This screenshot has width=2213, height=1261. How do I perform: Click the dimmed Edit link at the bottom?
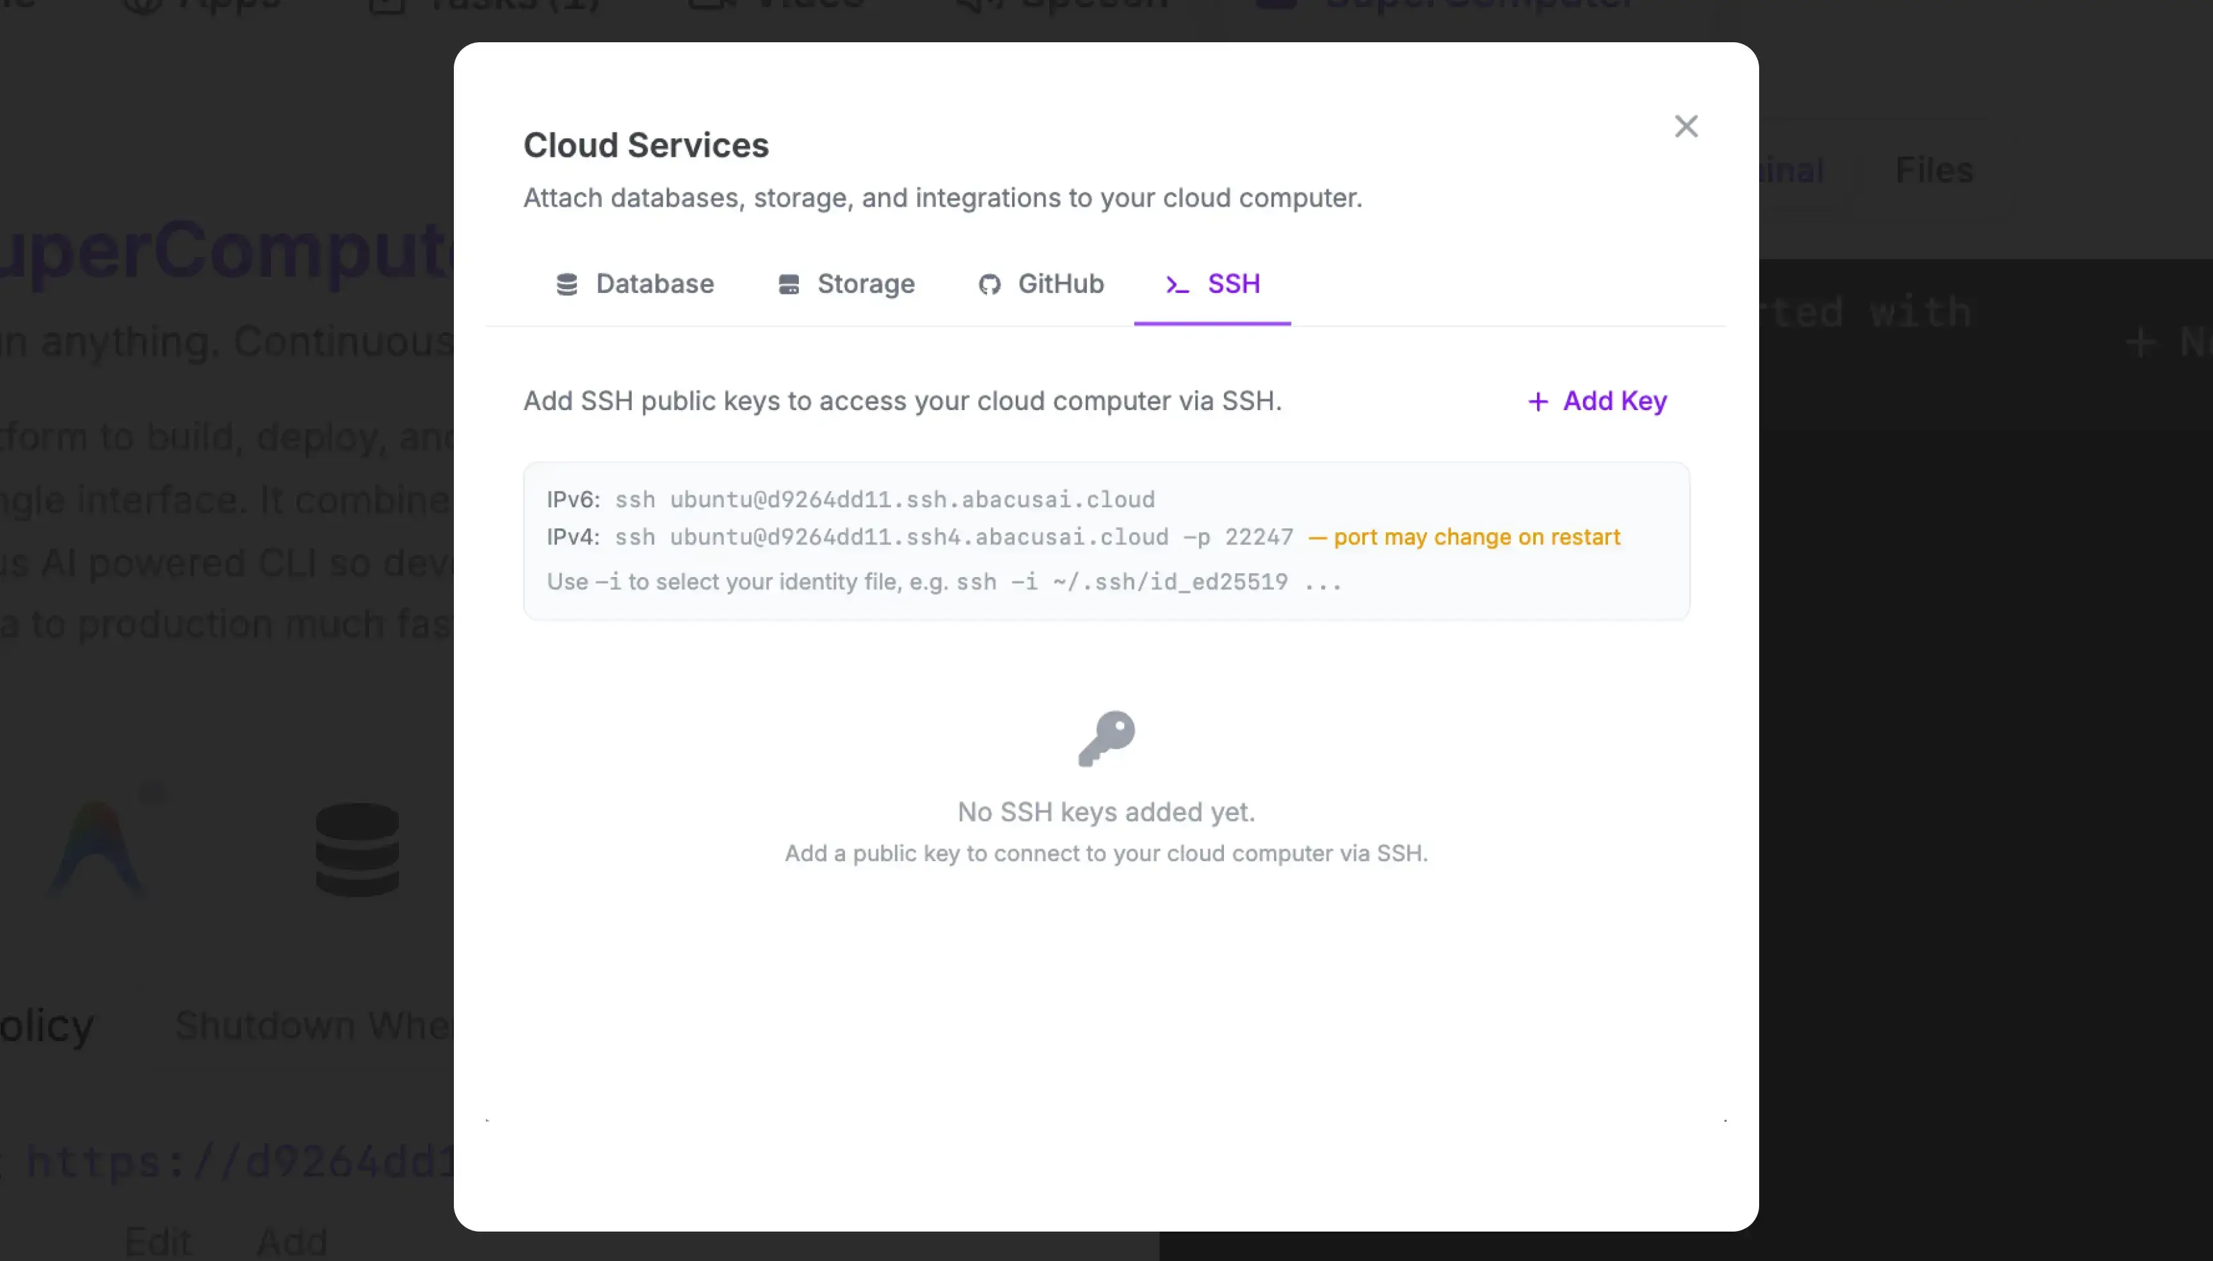coord(157,1241)
